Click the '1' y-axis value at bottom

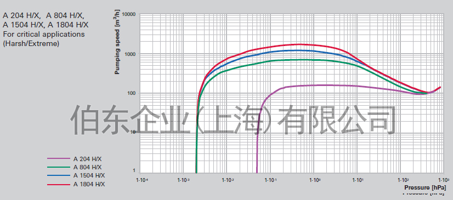(134, 170)
